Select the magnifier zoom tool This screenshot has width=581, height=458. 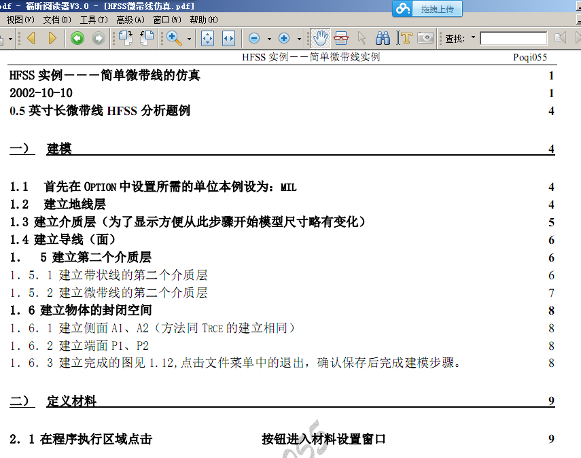174,38
